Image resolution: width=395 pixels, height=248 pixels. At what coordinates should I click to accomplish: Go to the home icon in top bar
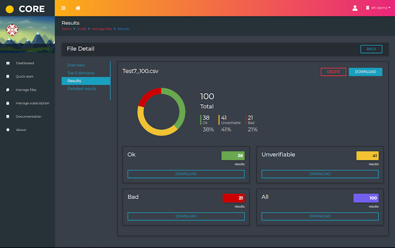[78, 8]
